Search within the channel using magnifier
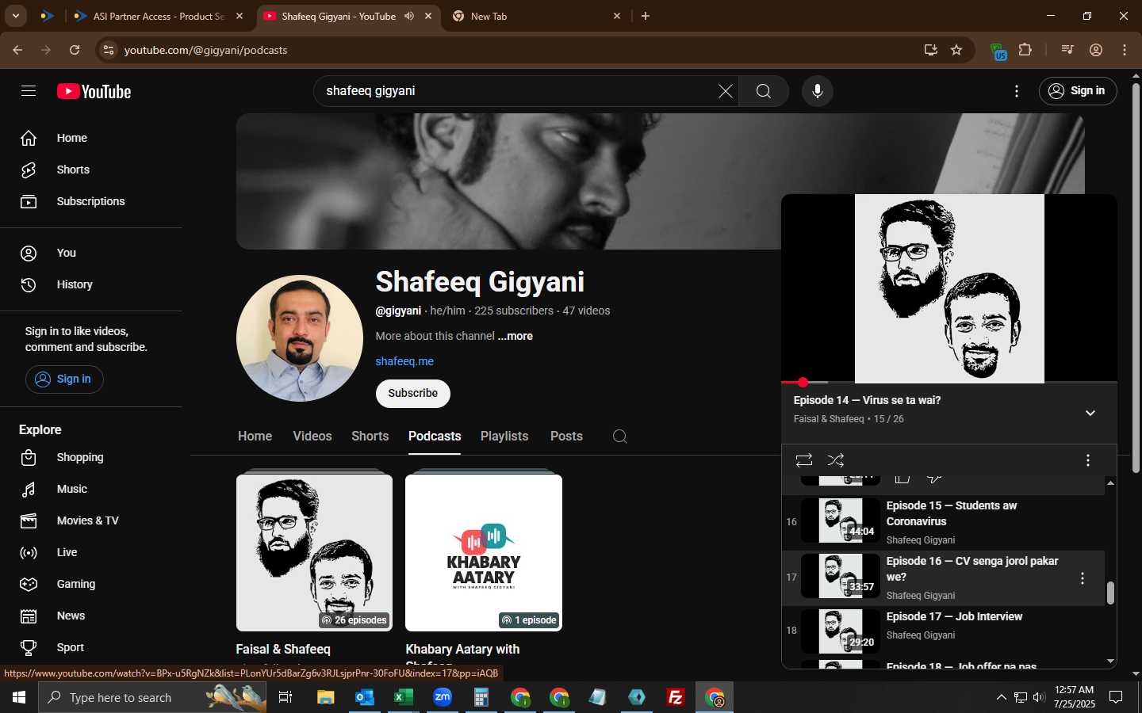The height and width of the screenshot is (713, 1142). pos(620,437)
